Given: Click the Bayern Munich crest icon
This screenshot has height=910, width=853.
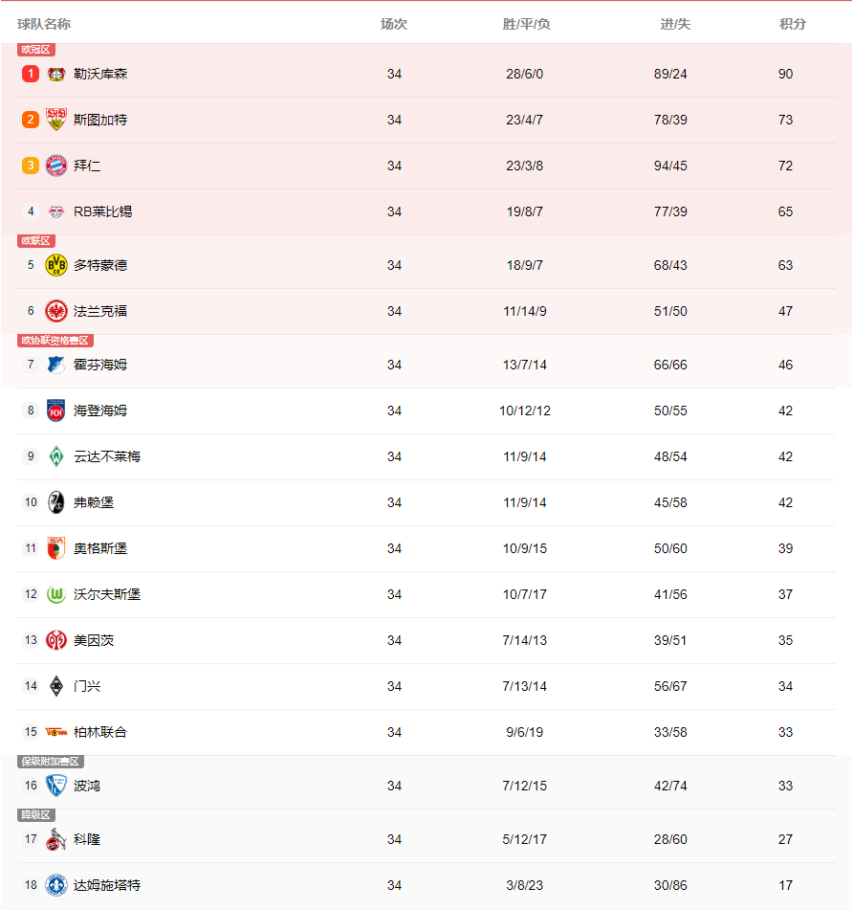Looking at the screenshot, I should point(56,166).
